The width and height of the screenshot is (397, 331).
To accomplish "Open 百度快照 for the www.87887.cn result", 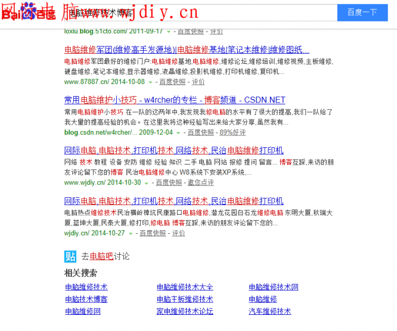I will click(x=172, y=82).
